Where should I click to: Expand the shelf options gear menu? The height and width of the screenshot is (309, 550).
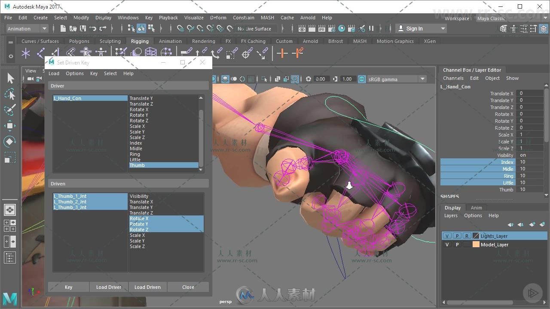coord(11,56)
